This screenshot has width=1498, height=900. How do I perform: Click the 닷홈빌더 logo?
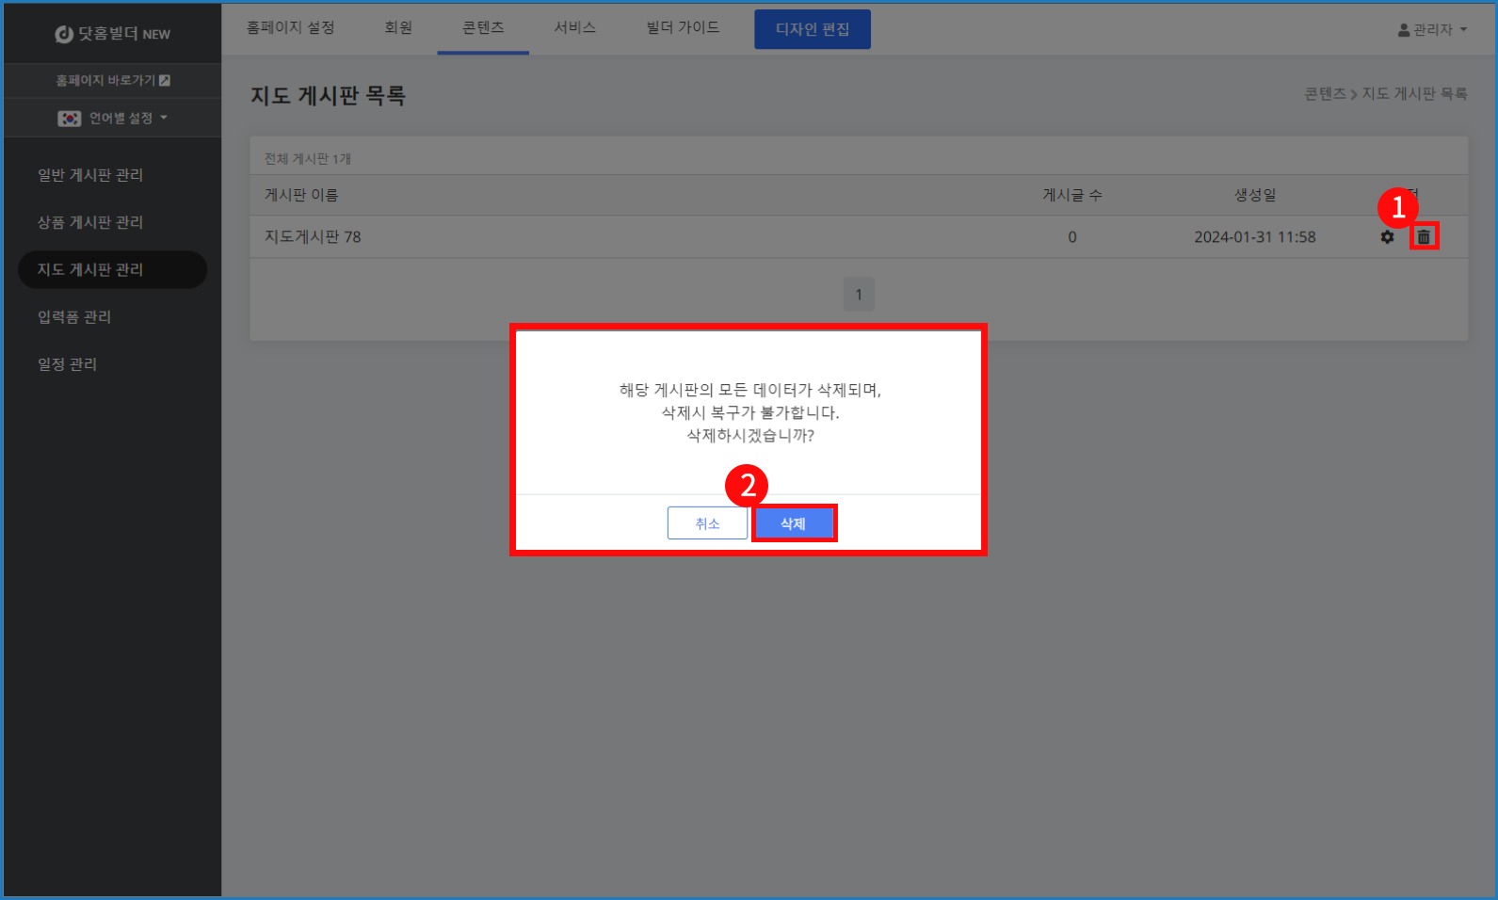pos(112,34)
